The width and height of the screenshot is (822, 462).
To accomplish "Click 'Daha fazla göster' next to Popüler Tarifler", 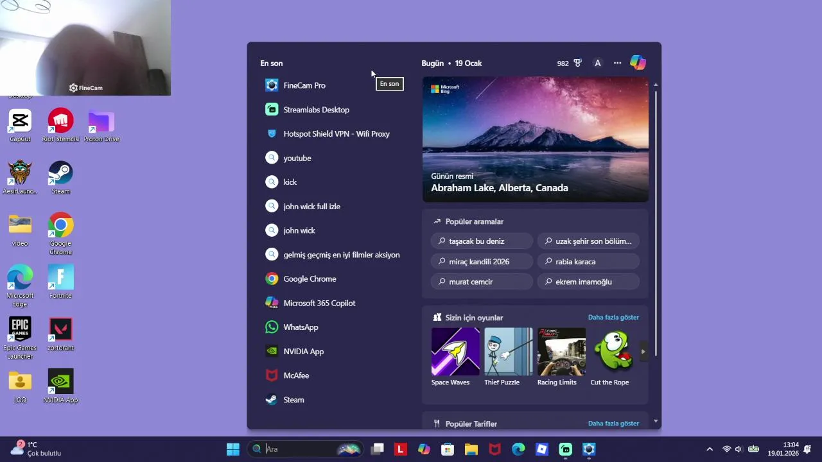I will 613,424.
